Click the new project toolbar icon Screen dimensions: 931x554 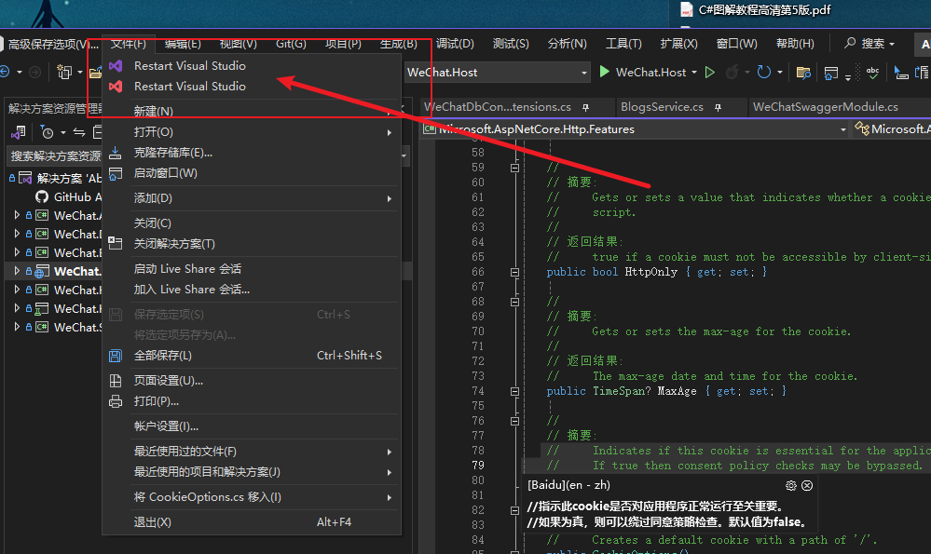[63, 73]
